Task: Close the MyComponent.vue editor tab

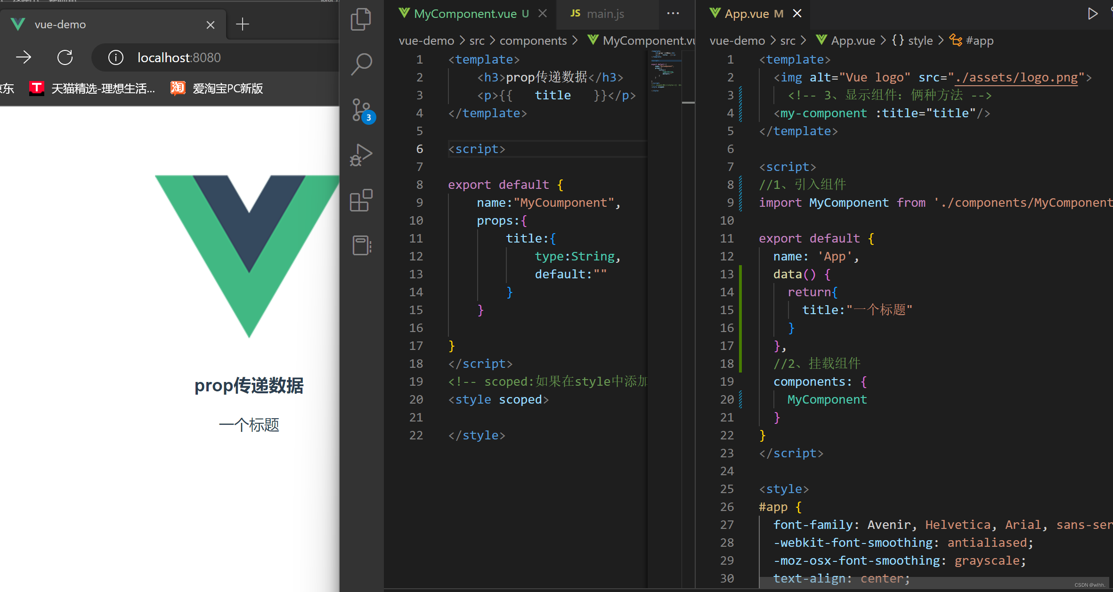Action: 543,13
